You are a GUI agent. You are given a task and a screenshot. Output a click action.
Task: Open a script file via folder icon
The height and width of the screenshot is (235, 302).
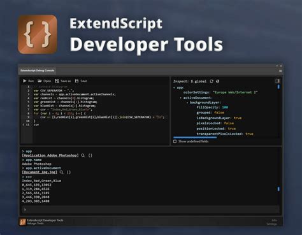point(40,81)
